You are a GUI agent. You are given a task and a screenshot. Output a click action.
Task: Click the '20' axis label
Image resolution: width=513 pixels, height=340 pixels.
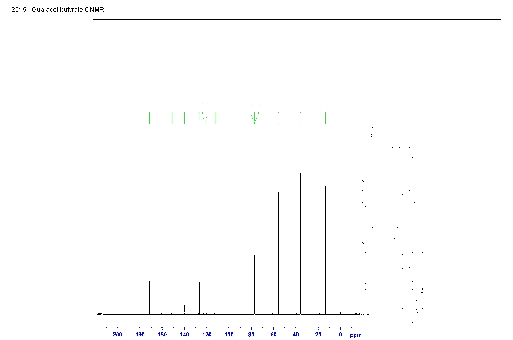318,335
